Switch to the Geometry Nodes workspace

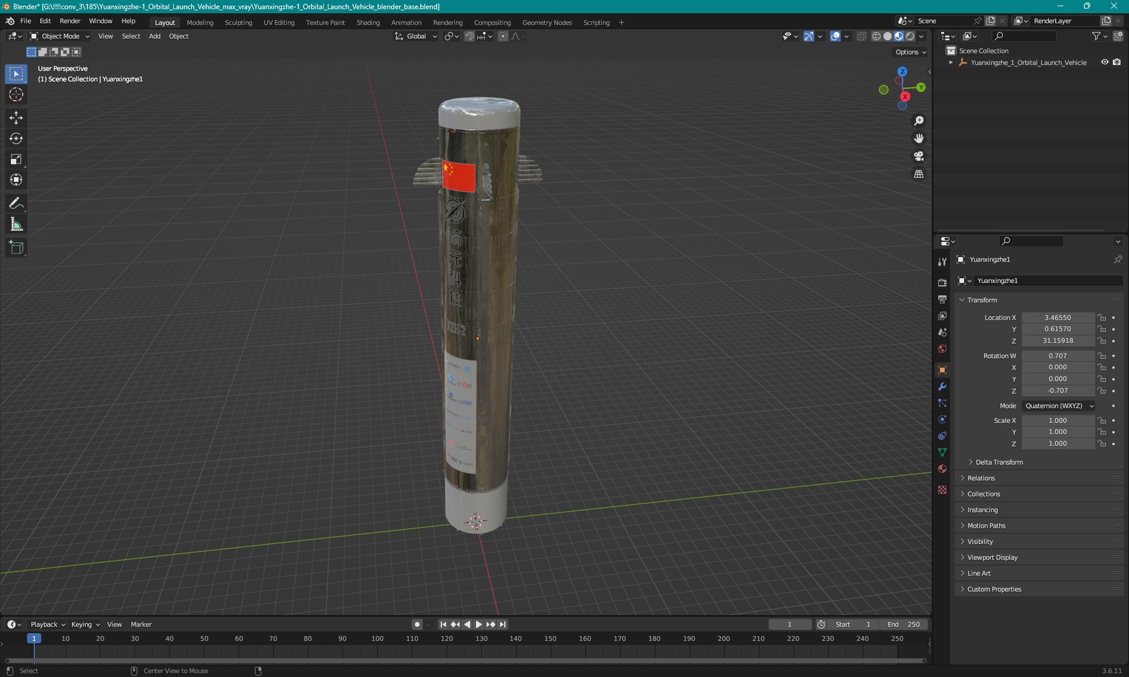pyautogui.click(x=547, y=23)
